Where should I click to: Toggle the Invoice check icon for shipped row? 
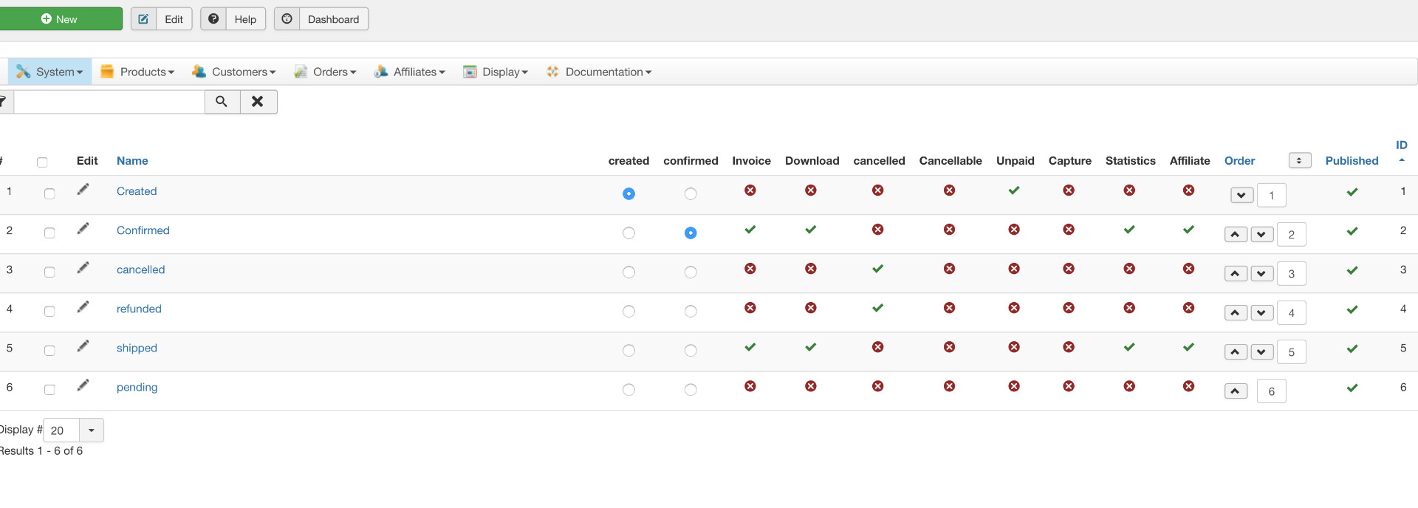coord(750,347)
